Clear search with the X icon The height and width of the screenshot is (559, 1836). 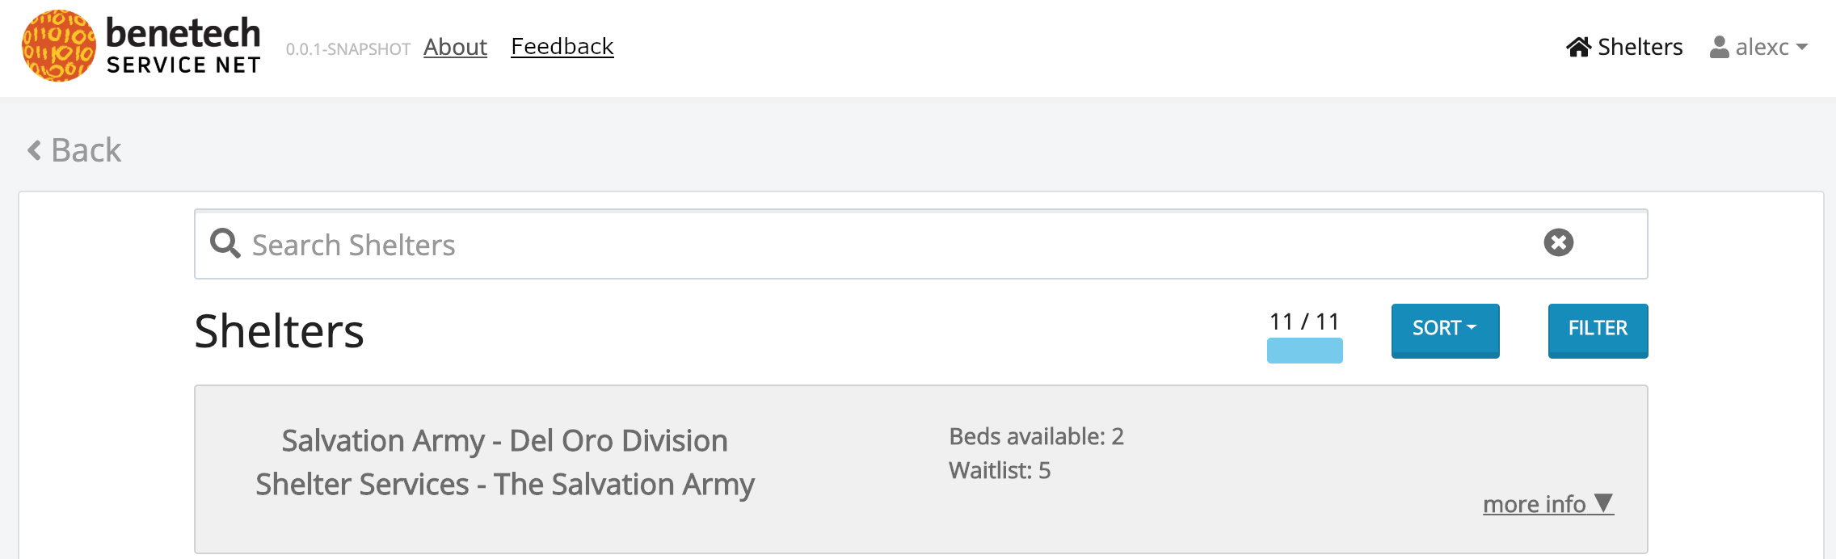[x=1558, y=242]
